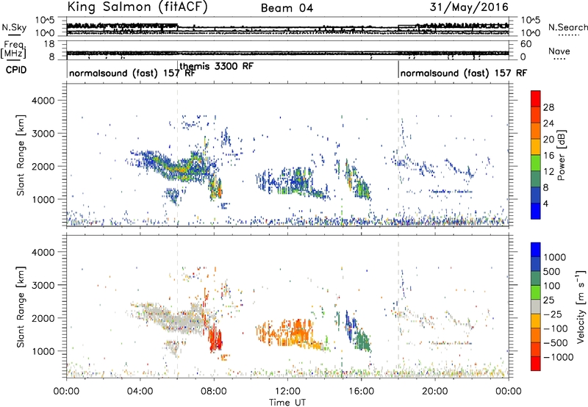Click the 'Slant Range [km]' label on the velocity panel
The height and width of the screenshot is (407, 588).
click(21, 306)
